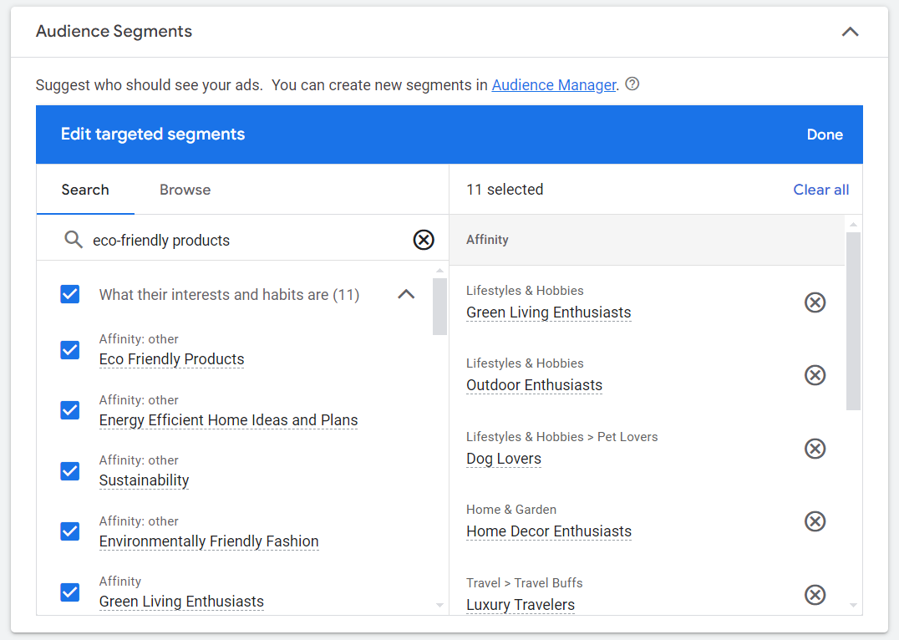Switch to the Browse tab
This screenshot has height=640, width=899.
(x=185, y=190)
